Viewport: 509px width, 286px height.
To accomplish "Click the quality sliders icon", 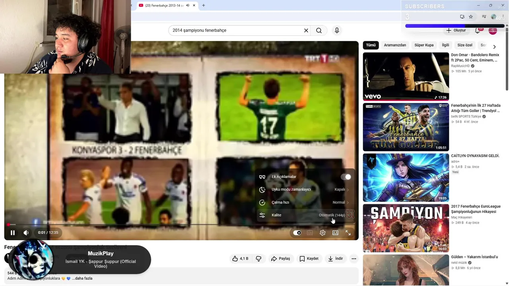I will pos(262,215).
